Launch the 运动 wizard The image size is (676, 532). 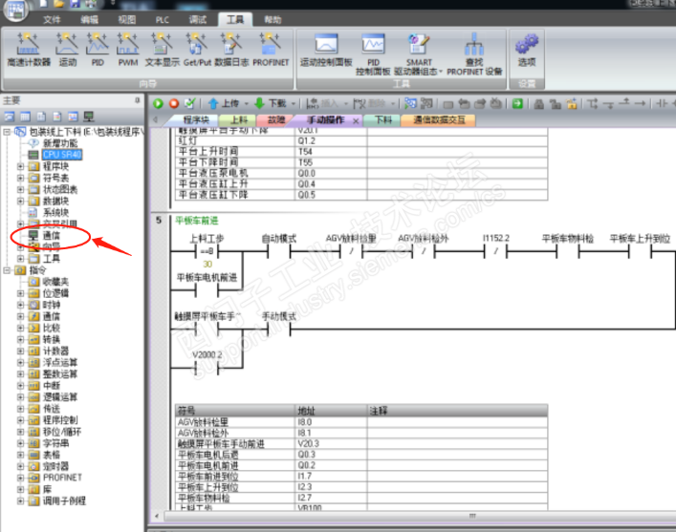pos(67,50)
